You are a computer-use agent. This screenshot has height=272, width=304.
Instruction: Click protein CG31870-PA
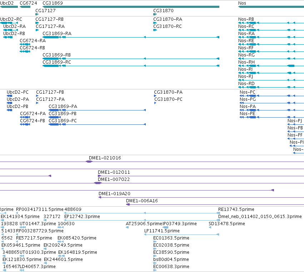click(168, 92)
